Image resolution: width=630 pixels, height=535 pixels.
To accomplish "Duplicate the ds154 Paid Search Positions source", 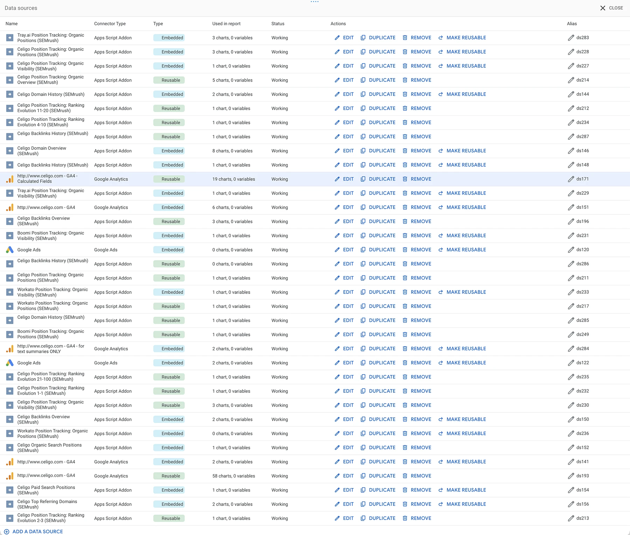I will point(378,490).
